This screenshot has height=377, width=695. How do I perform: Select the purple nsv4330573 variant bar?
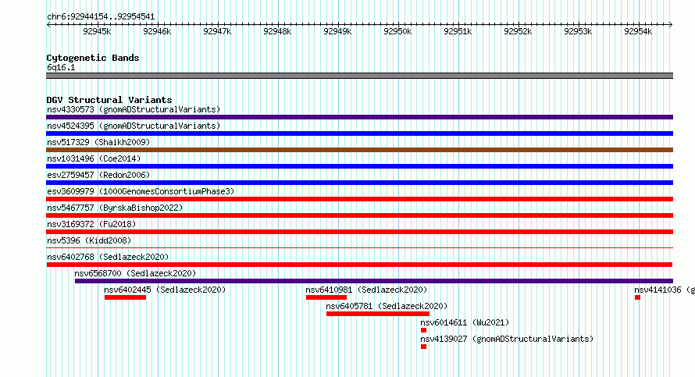(359, 117)
